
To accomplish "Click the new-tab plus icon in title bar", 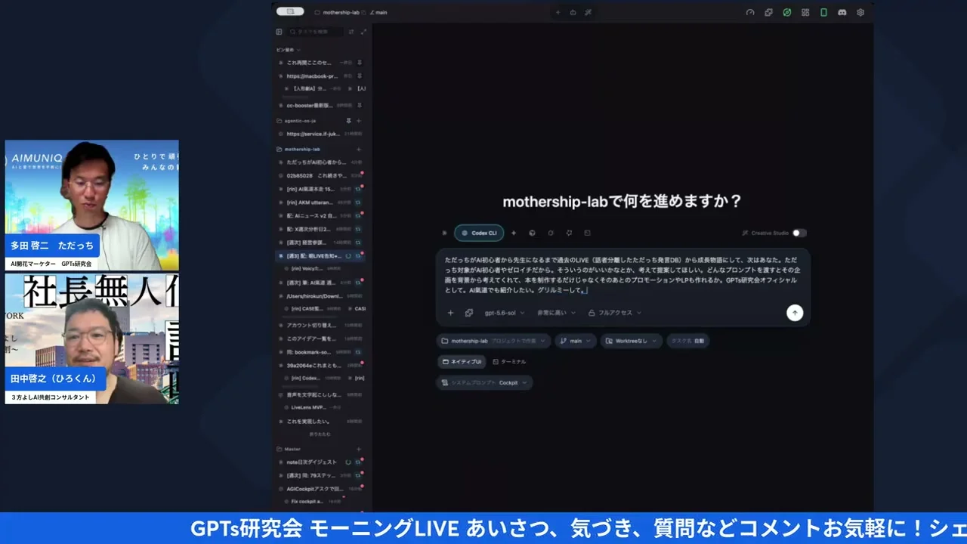I will point(558,13).
